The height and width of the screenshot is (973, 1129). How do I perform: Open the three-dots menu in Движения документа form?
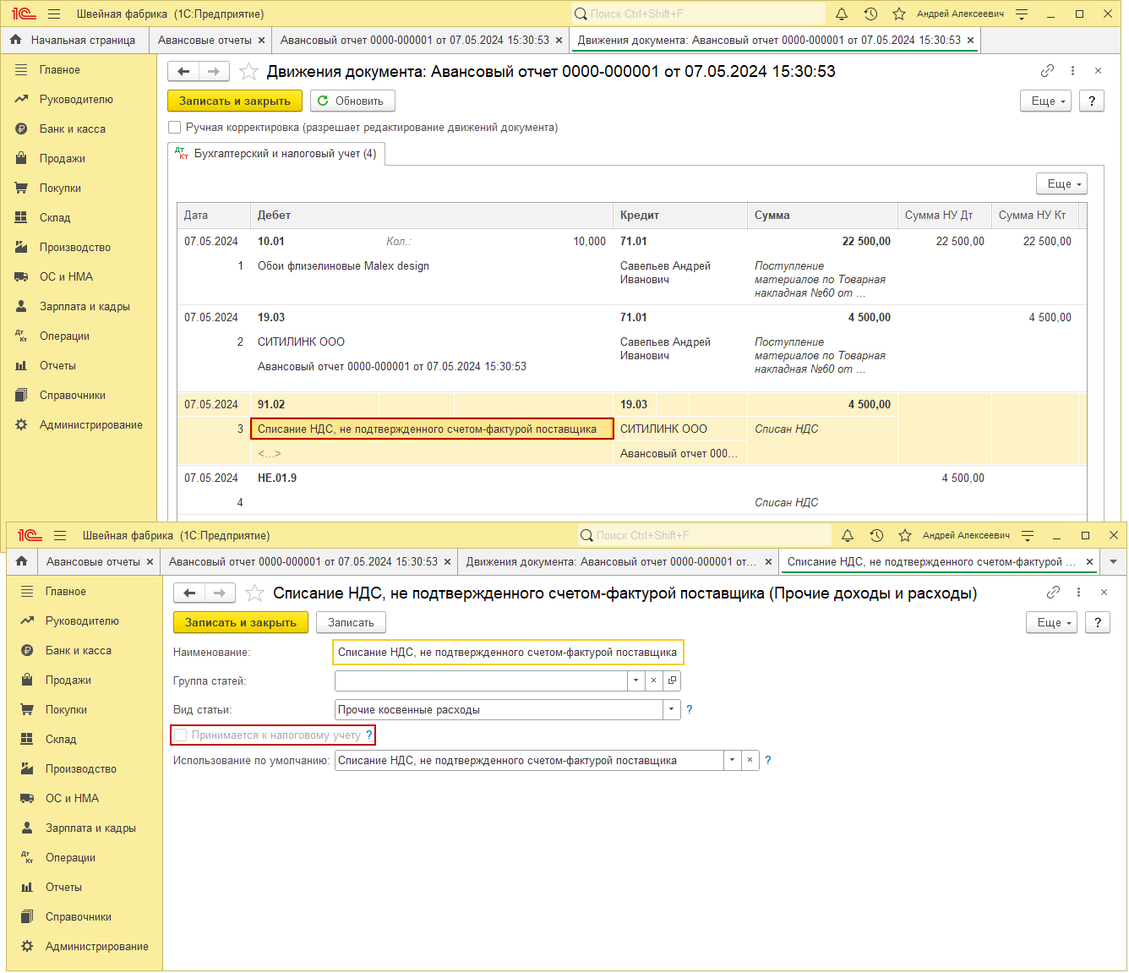[x=1072, y=71]
